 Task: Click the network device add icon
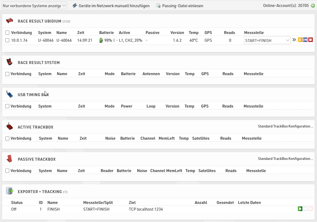pos(75,6)
